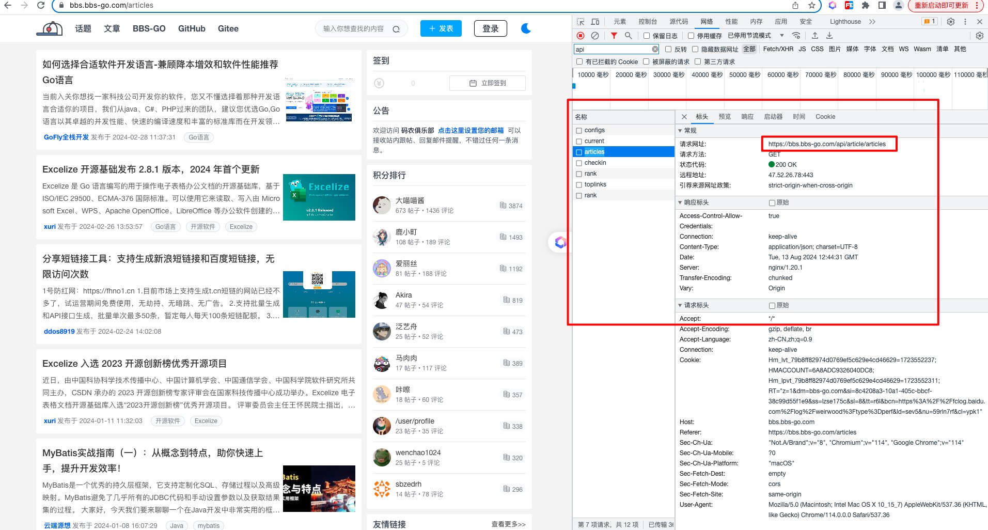Open DevTools main settings gear
The image size is (988, 530).
[x=951, y=22]
